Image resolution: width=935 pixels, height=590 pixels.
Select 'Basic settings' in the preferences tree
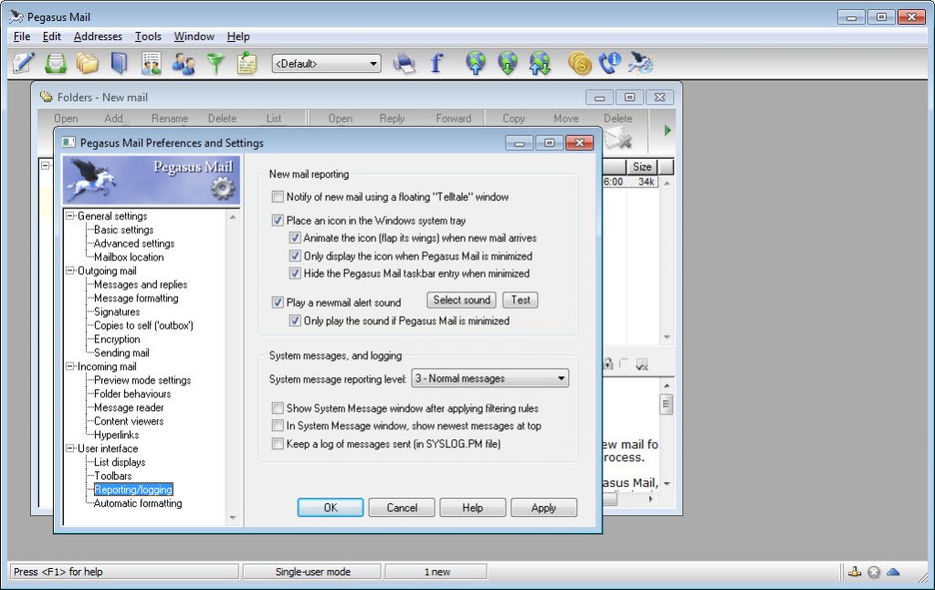click(x=124, y=229)
